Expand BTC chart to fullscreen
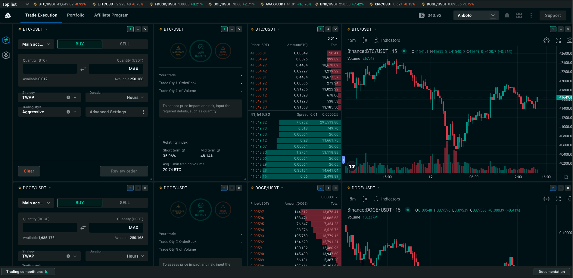Image resolution: width=573 pixels, height=278 pixels. 558,40
